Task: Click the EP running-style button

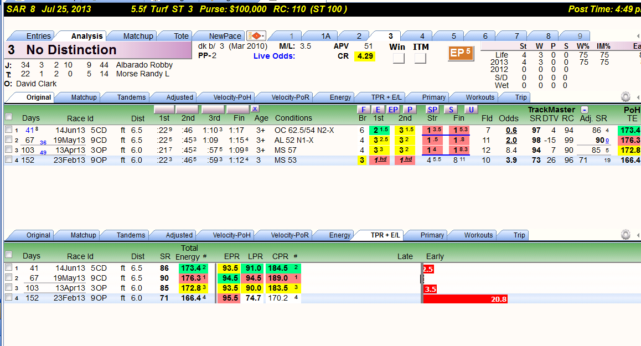Action: click(393, 110)
